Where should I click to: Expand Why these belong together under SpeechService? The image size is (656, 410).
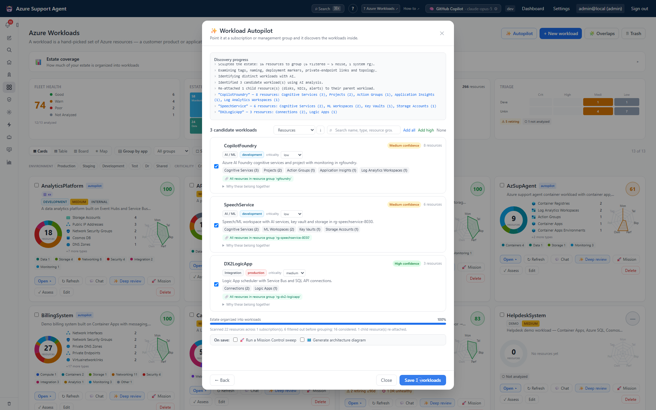[246, 245]
